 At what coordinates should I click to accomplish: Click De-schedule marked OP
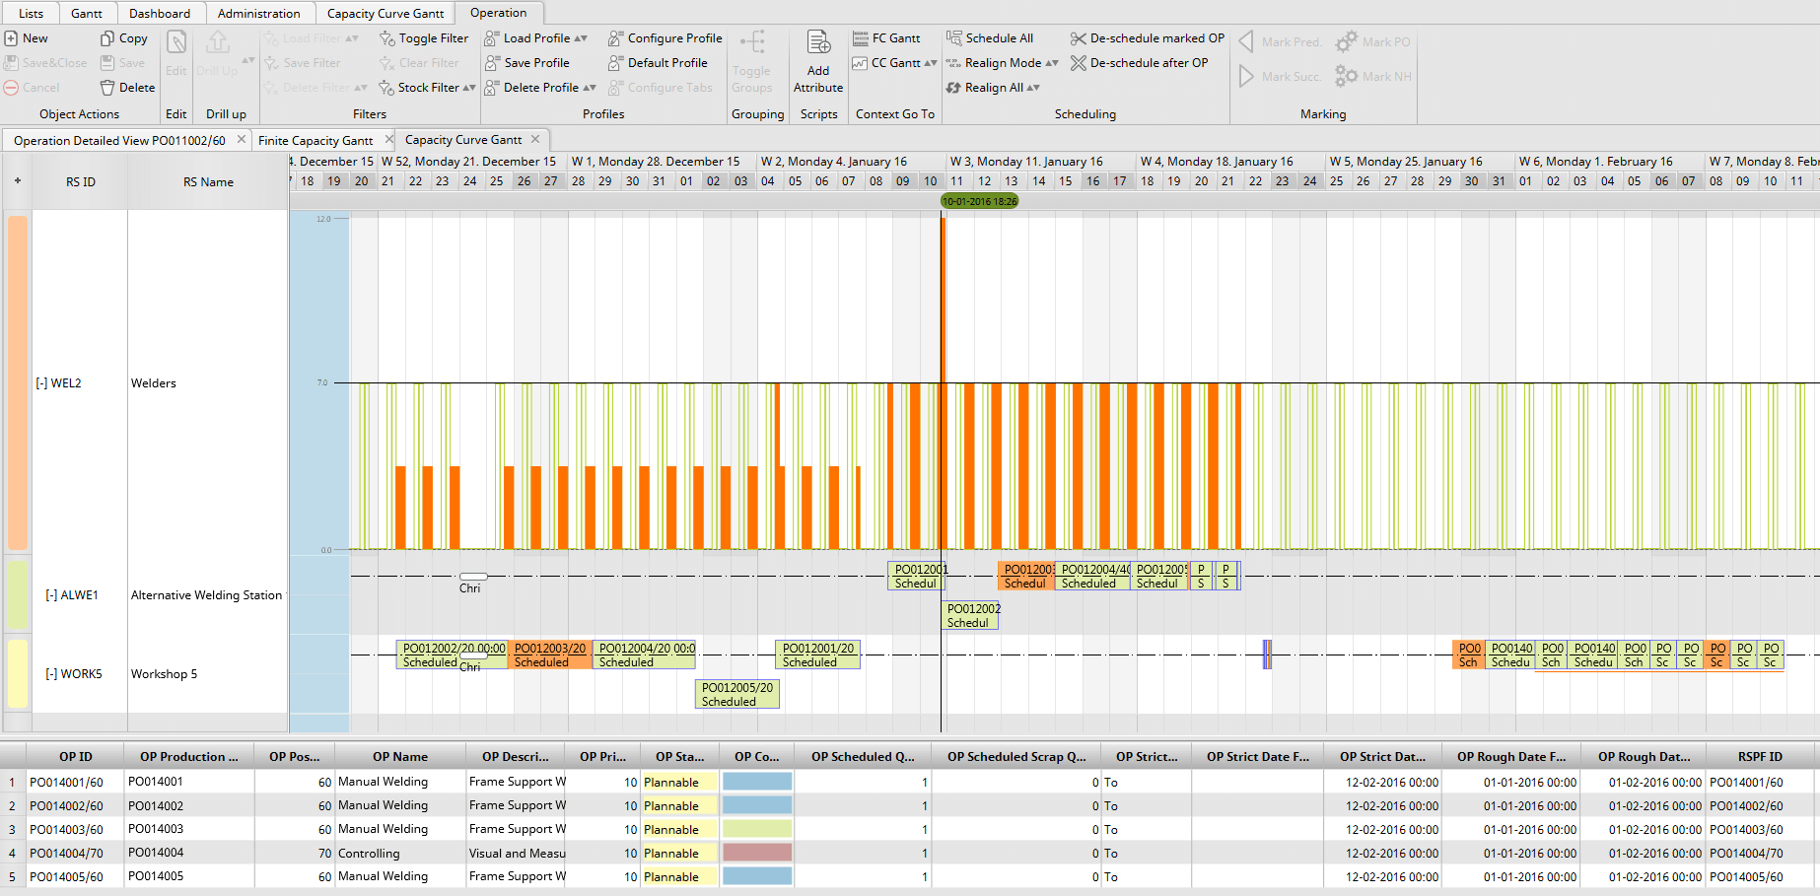pos(1148,38)
